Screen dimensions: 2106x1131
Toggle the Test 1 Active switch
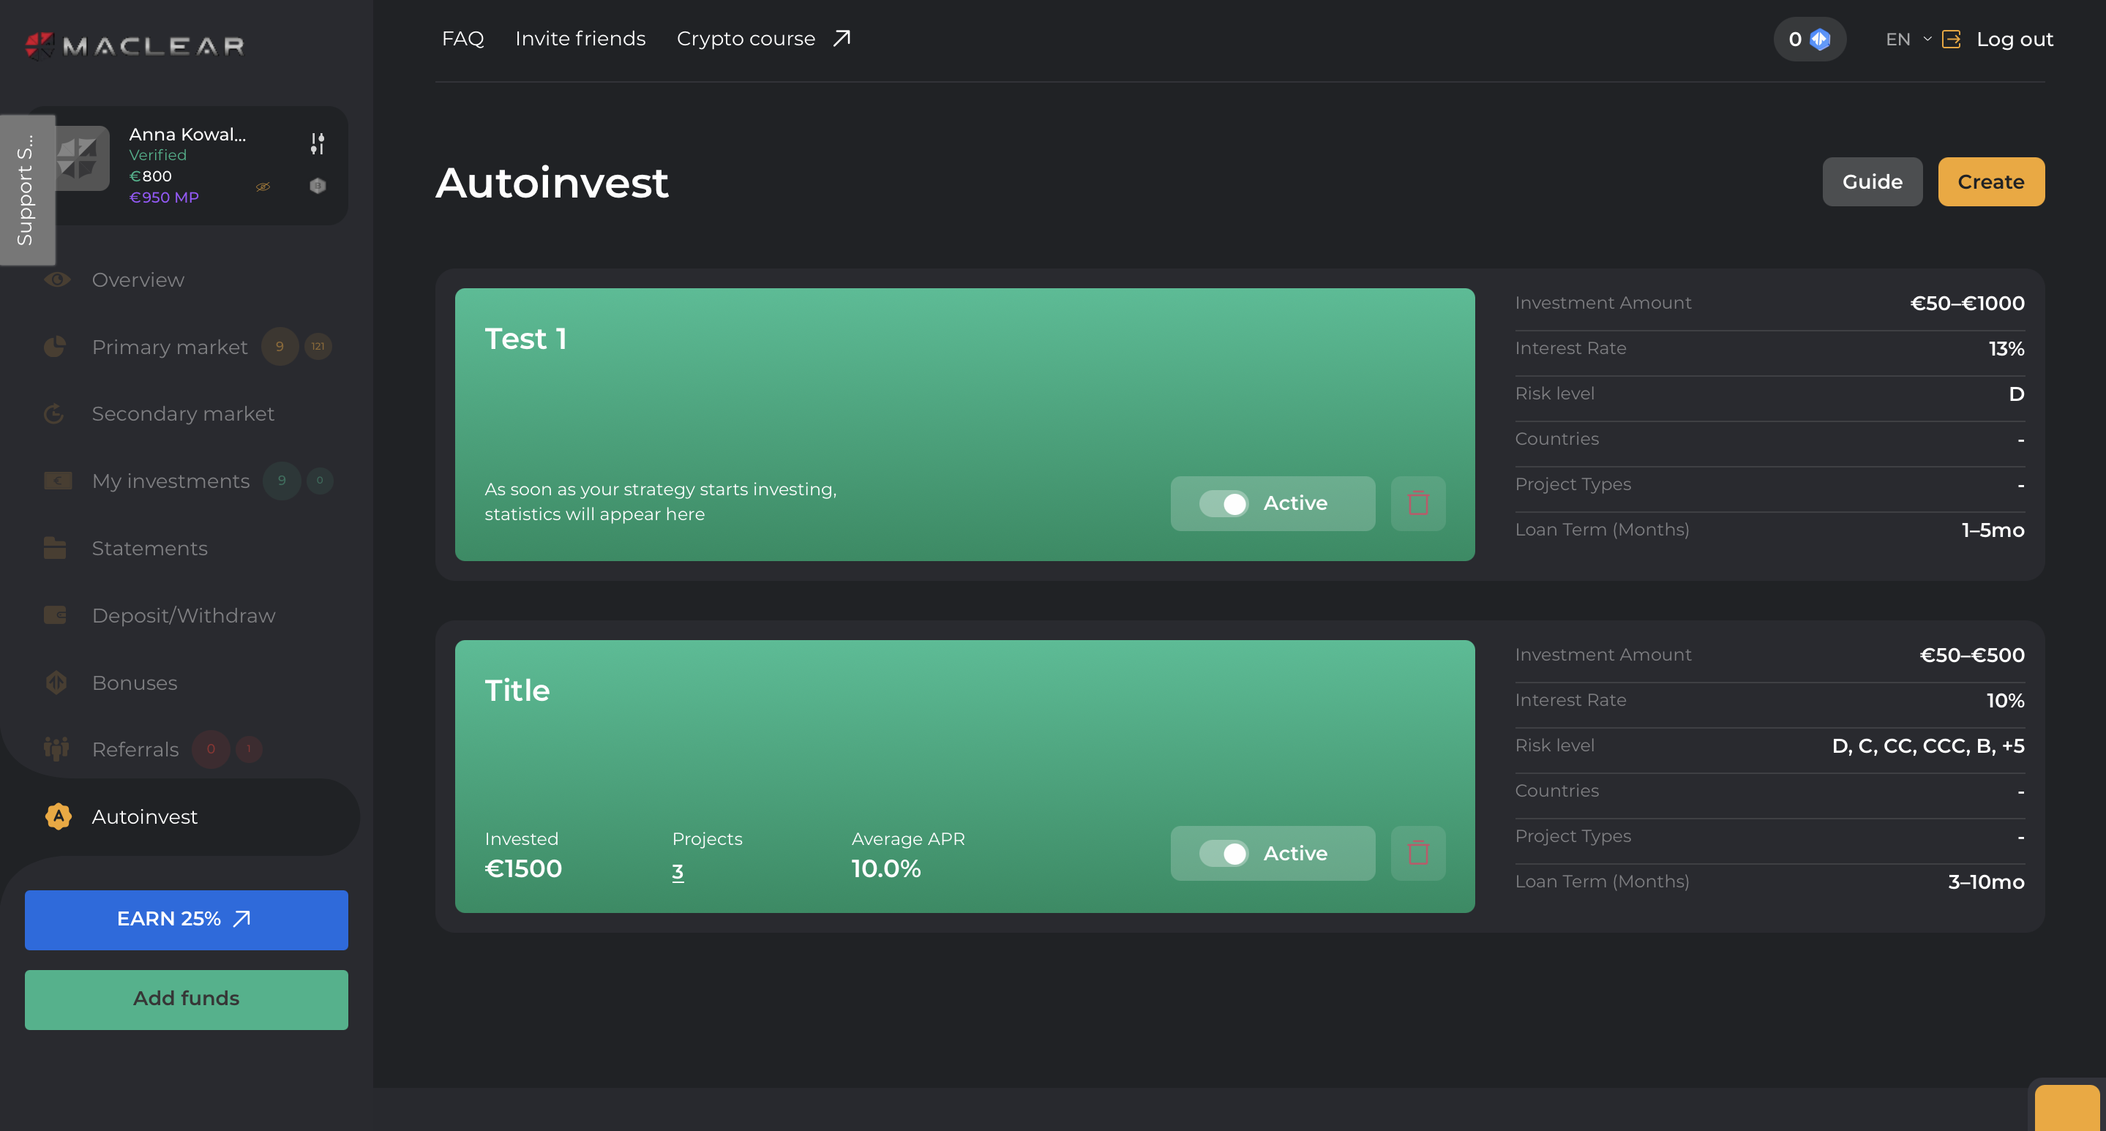1223,503
